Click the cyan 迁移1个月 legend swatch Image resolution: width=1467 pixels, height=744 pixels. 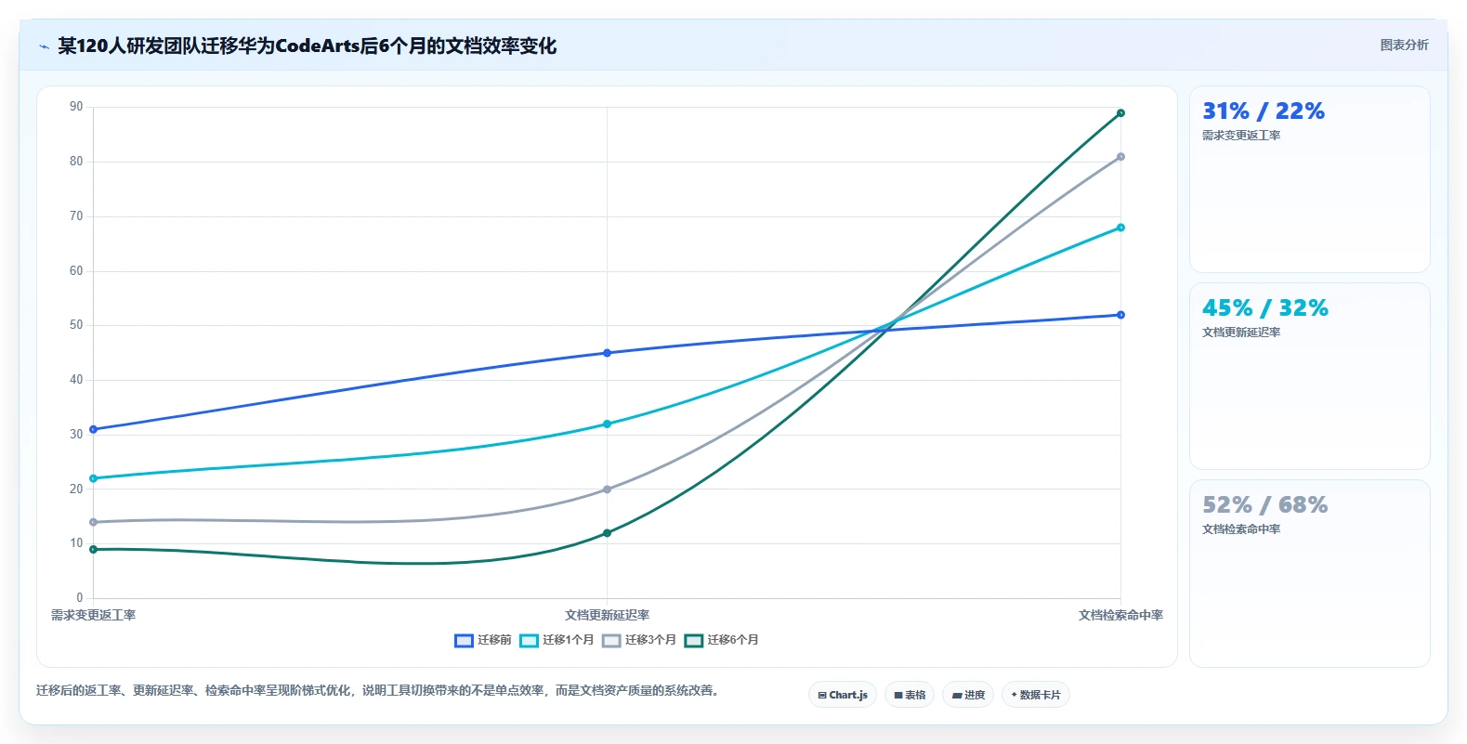point(529,640)
